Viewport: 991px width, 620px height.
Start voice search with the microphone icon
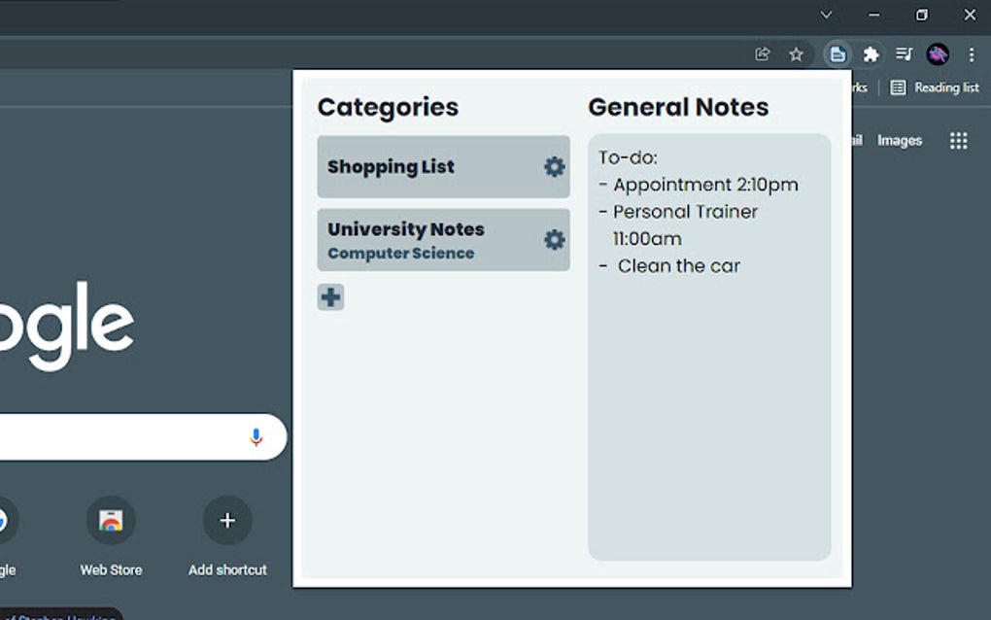[256, 437]
